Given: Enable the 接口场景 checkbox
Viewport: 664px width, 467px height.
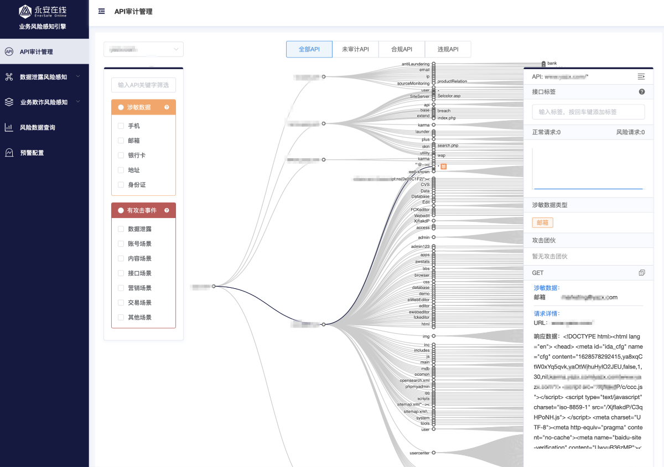Looking at the screenshot, I should 121,273.
